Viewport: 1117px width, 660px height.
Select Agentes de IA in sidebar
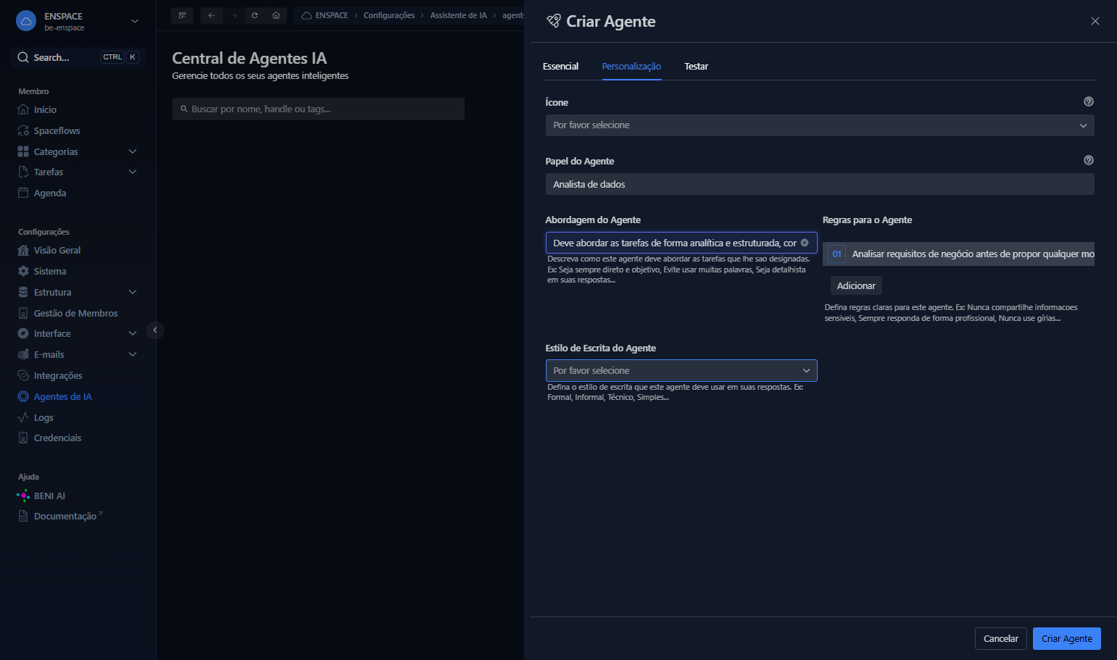pos(62,396)
